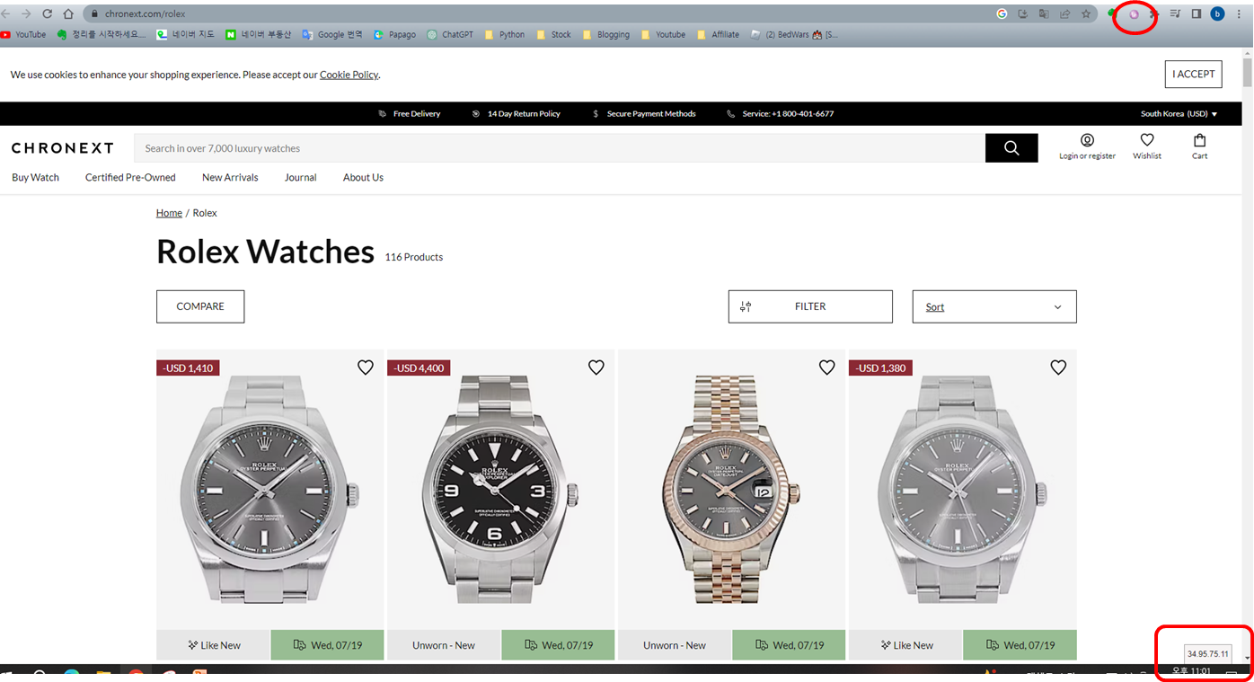Expand the Sort dropdown
1254x682 pixels.
pos(994,306)
